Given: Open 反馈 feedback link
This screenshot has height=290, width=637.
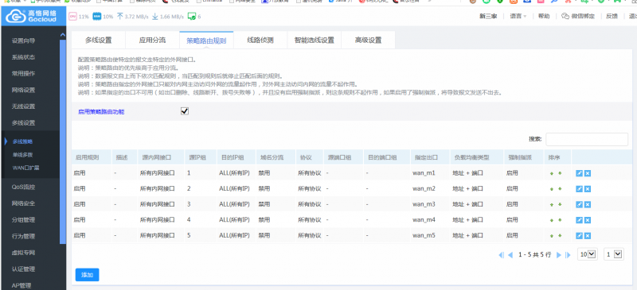Looking at the screenshot, I should click(612, 16).
